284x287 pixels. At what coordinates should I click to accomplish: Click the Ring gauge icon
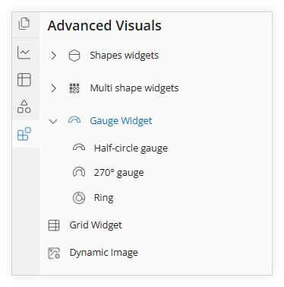(x=79, y=198)
